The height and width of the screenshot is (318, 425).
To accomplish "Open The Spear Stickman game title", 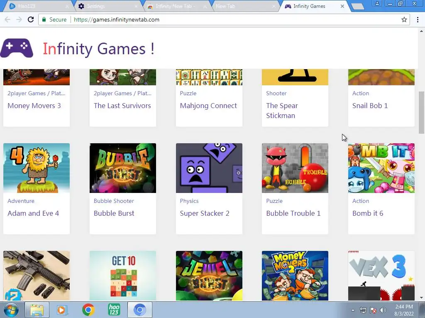I will coord(282,111).
